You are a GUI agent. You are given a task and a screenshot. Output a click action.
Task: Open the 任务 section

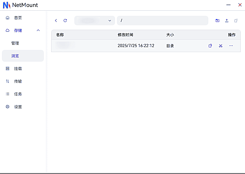23,94
